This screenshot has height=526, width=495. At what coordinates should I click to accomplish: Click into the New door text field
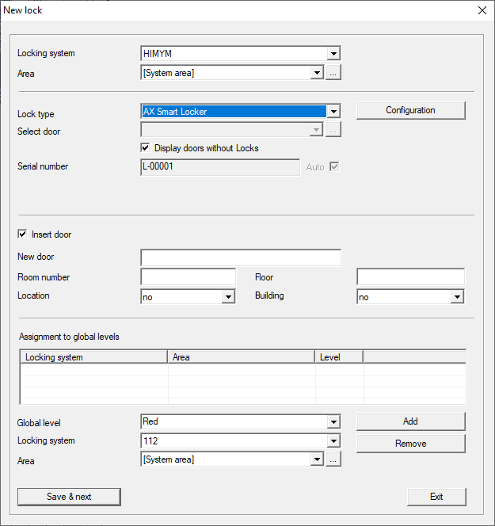tap(241, 257)
